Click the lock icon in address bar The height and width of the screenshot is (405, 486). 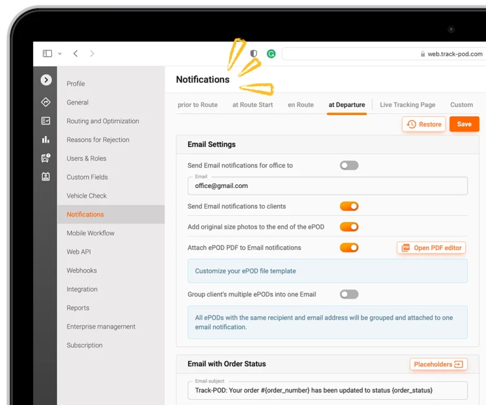click(422, 54)
